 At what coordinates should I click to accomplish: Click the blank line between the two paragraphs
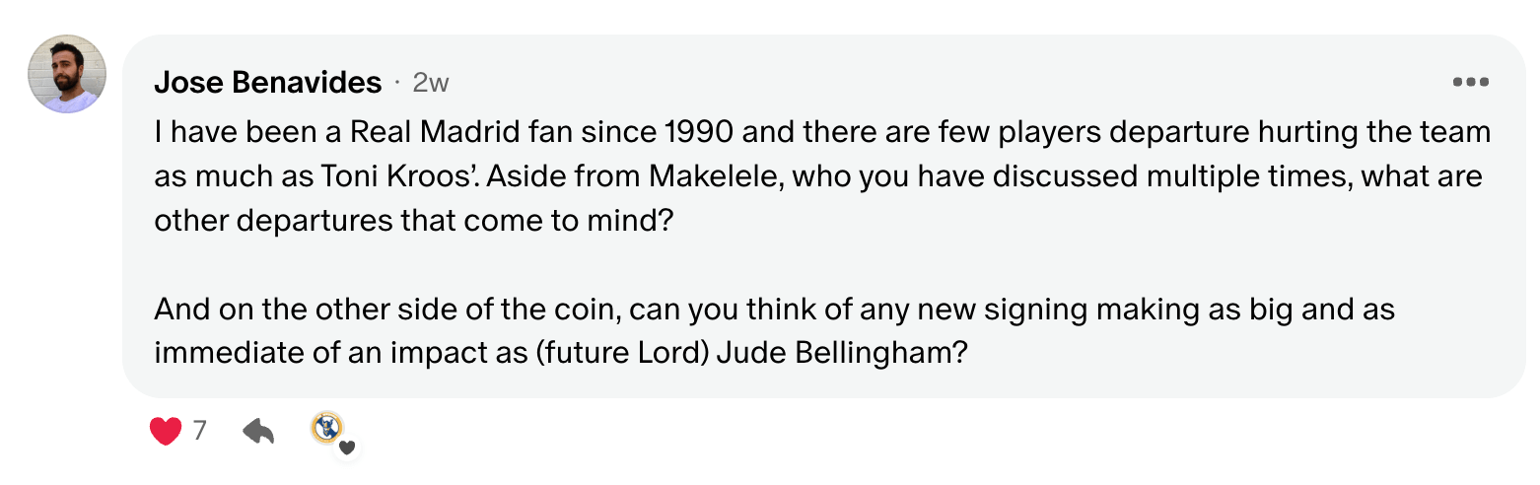tap(592, 265)
